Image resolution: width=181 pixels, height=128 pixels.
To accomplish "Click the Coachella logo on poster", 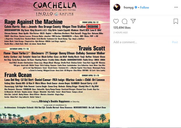I will pyautogui.click(x=55, y=6).
